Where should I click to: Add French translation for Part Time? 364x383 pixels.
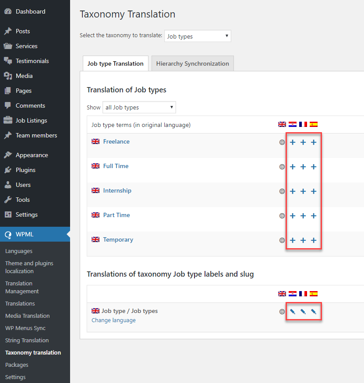[x=303, y=216]
